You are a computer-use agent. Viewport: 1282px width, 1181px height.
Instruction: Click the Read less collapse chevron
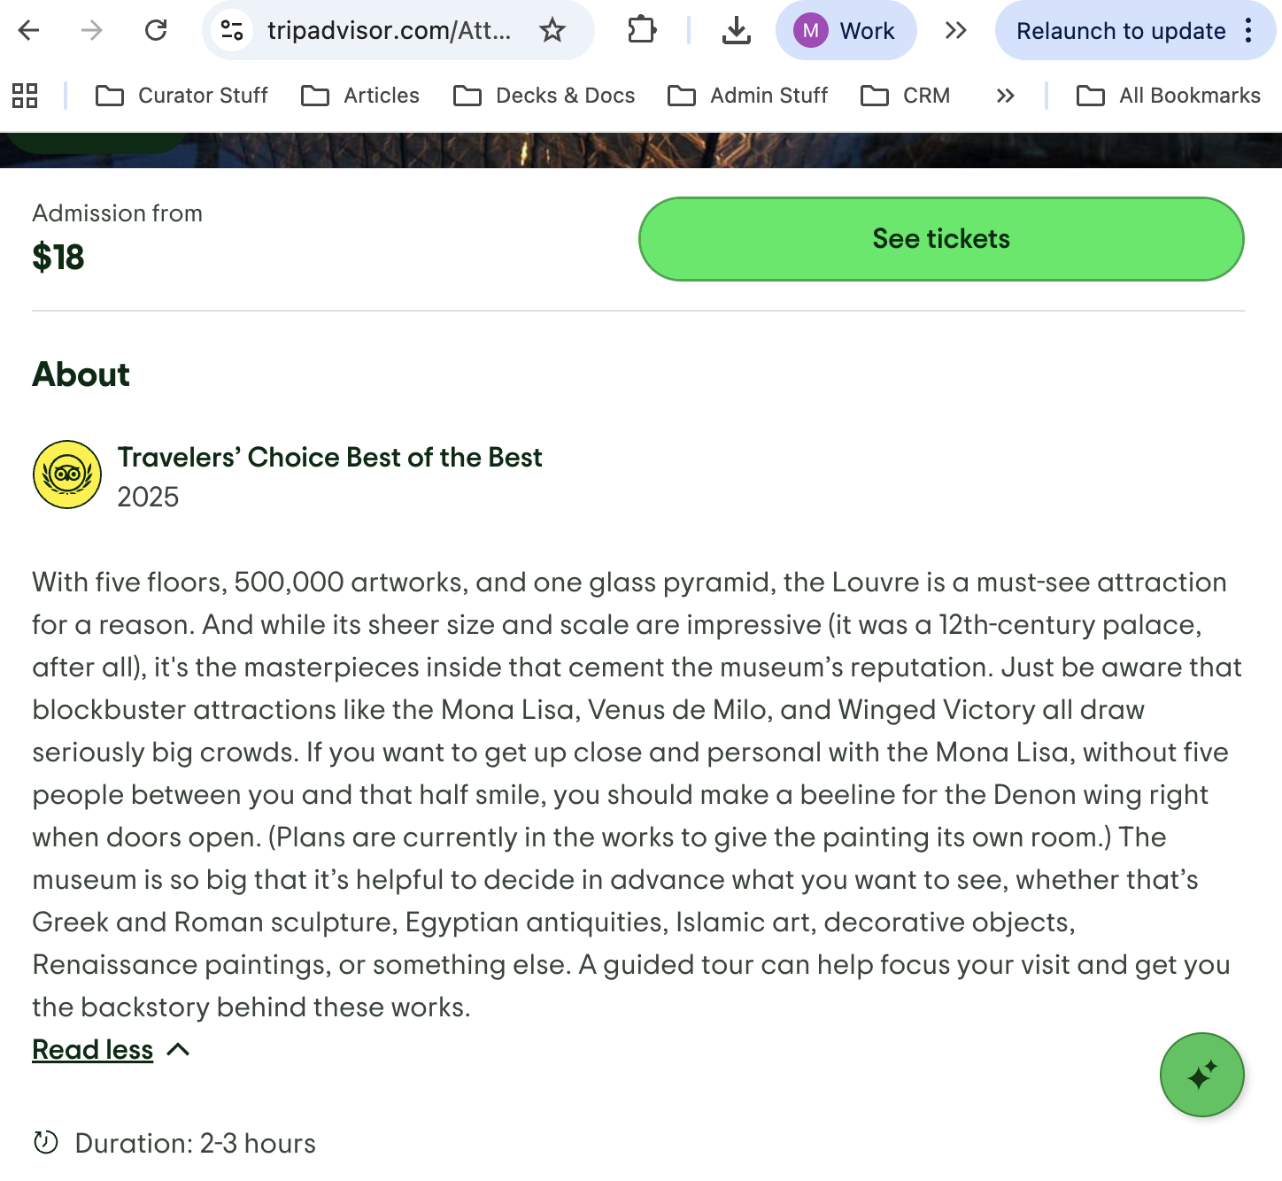[x=178, y=1050]
